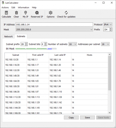
Task: Select the 192.168.1.0/28 subnet cell
Action: (16, 60)
